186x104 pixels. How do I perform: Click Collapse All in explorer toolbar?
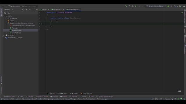tap(30, 10)
